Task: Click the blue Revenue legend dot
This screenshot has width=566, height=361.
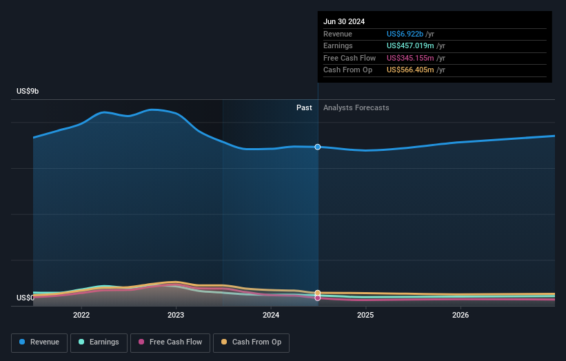Action: coord(22,342)
